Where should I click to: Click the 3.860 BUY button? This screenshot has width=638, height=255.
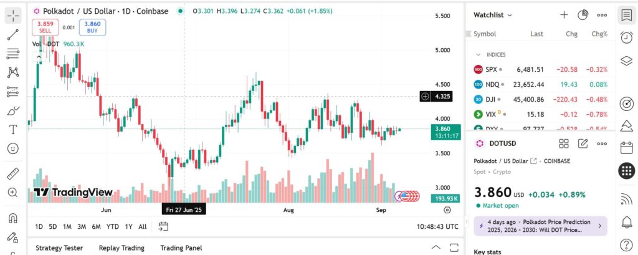[92, 27]
